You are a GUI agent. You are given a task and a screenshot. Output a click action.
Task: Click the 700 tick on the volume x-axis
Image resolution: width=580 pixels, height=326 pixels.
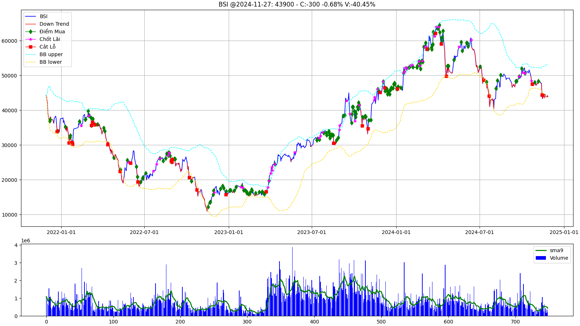(x=515, y=322)
